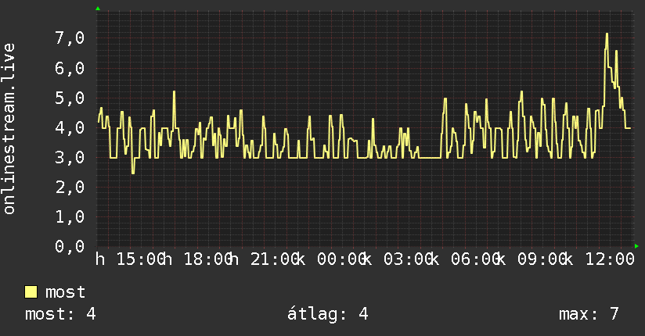Viewport: 645px width, 336px height.
Task: Click the 'k 00:00' time label
Action: click(331, 259)
